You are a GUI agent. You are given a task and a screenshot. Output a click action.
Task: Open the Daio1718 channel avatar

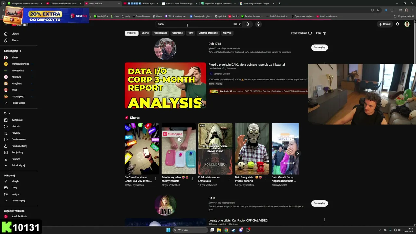coord(165,49)
